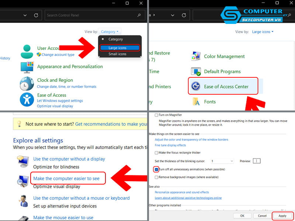Image resolution: width=295 pixels, height=221 pixels.
Task: Click the refresh icon beside the address bar
Action: [x=36, y=15]
